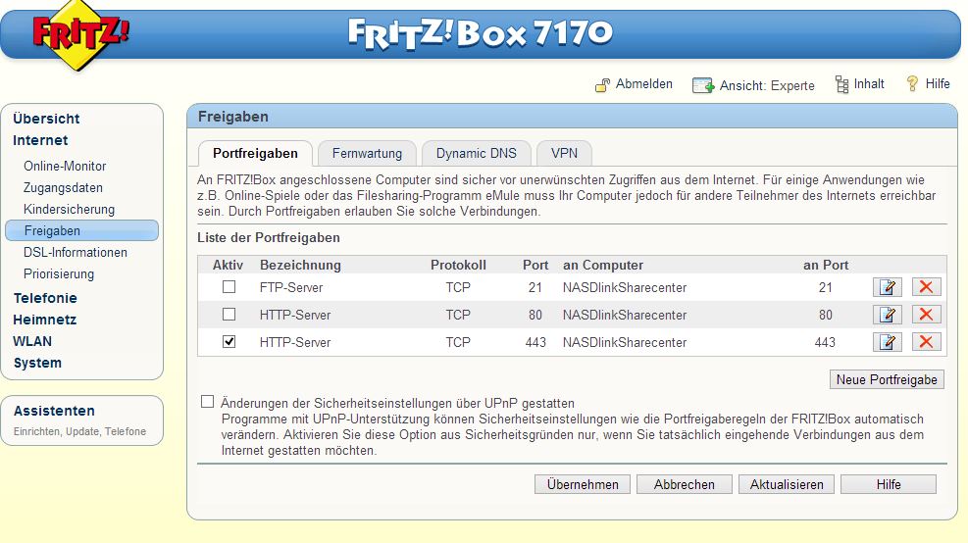Delete the FTP-Server port 21 rule
The height and width of the screenshot is (543, 968).
point(926,287)
